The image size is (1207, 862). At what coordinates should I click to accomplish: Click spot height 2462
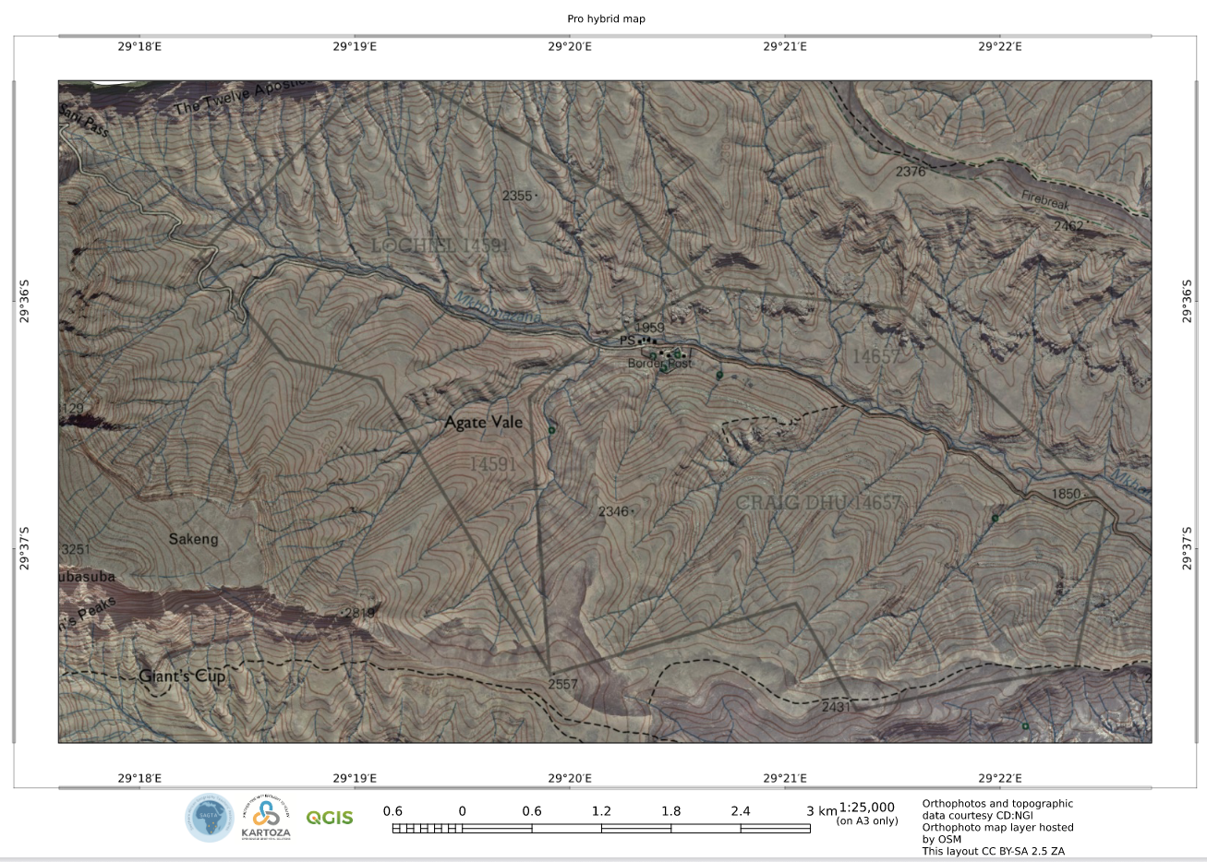coord(1068,225)
